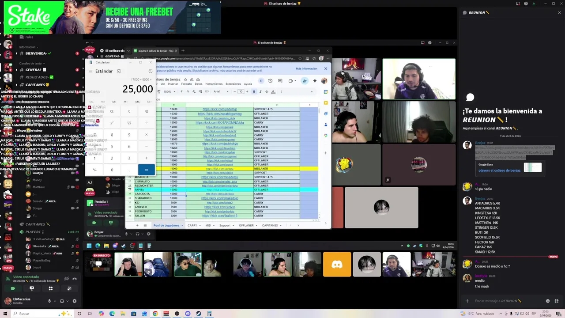Open the CAPITANES sheet tab dropdown arrow
The width and height of the screenshot is (565, 318).
281,226
